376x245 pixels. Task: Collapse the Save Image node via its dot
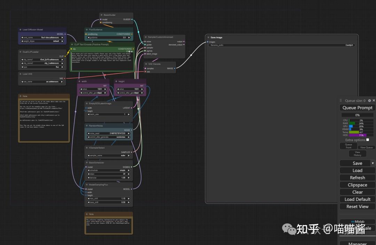click(x=208, y=37)
